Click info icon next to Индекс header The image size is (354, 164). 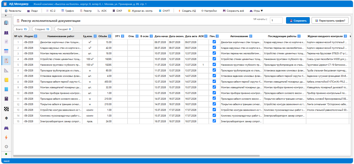36,36
